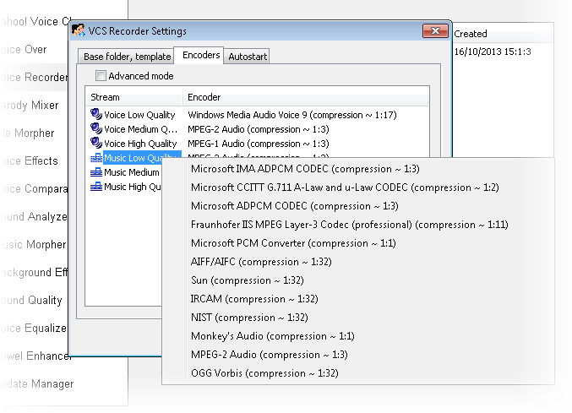Switch to the Base folder, template tab
Image resolution: width=572 pixels, height=413 pixels.
coord(126,57)
